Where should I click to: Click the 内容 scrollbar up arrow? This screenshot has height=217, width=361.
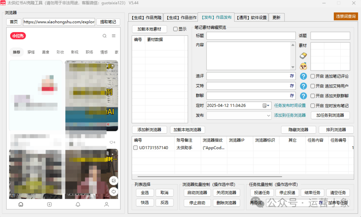click(292, 45)
